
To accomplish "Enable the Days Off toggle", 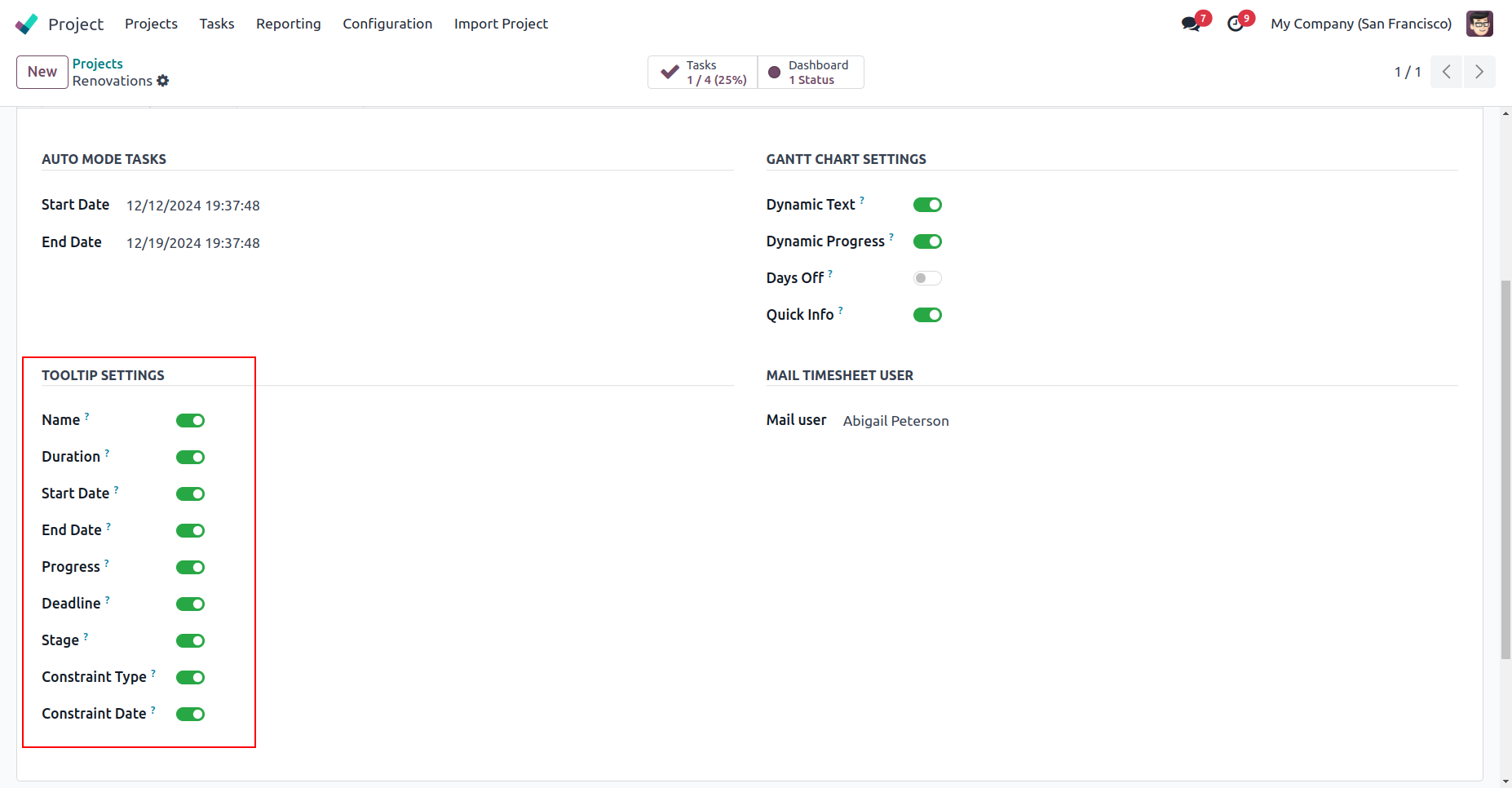I will coord(927,278).
